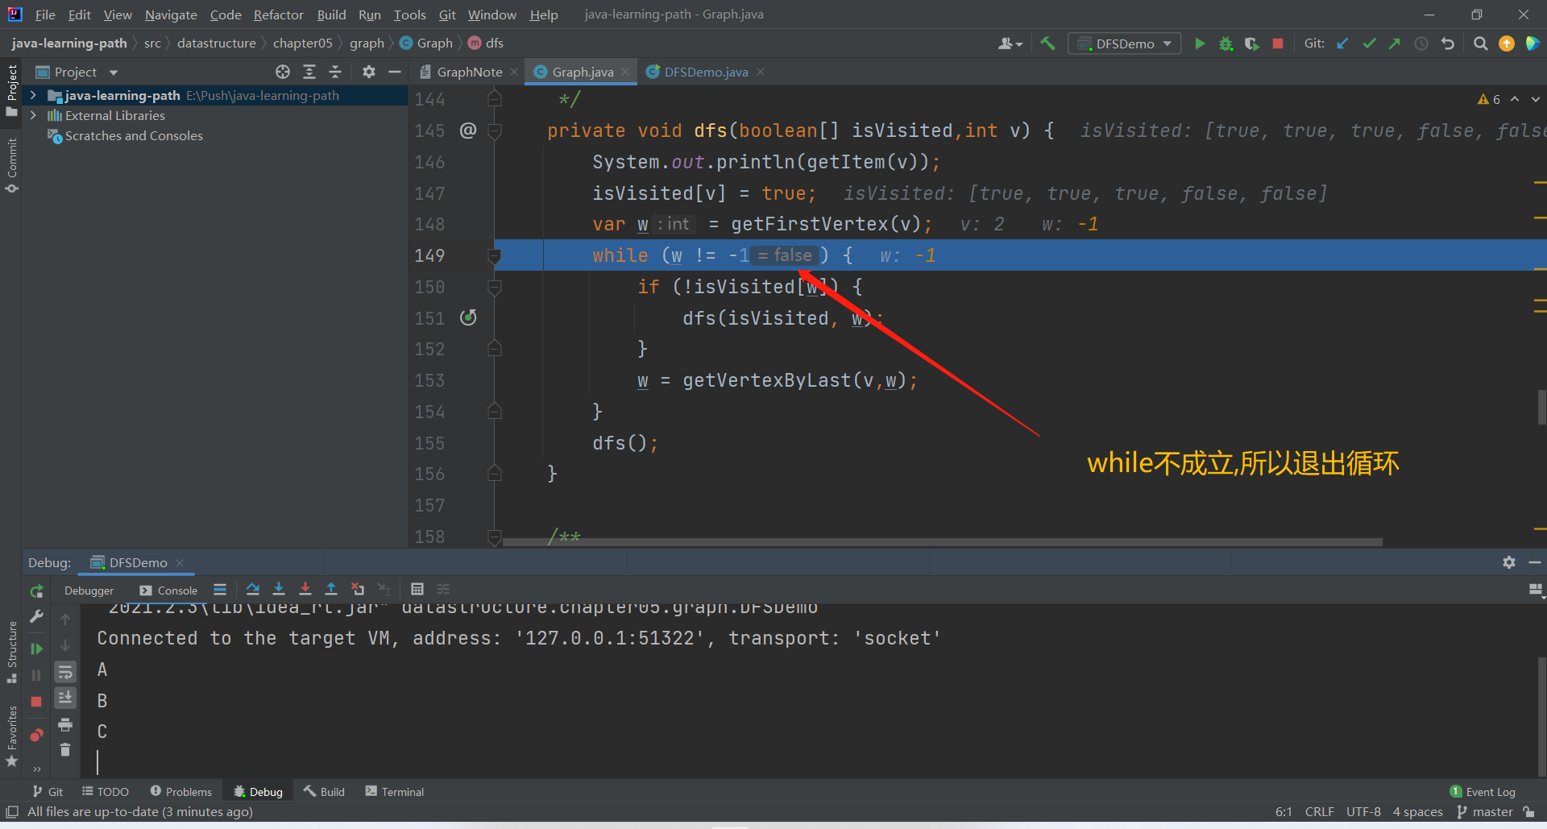This screenshot has width=1547, height=829.
Task: Hide the Project tool window
Action: 395,72
